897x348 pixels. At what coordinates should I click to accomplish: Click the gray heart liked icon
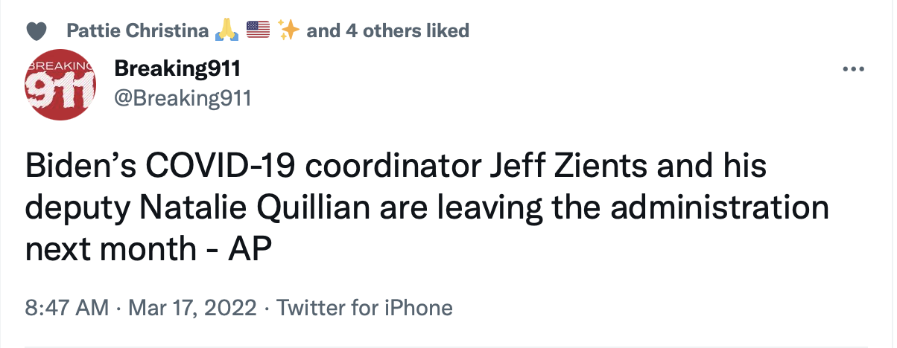(x=37, y=30)
